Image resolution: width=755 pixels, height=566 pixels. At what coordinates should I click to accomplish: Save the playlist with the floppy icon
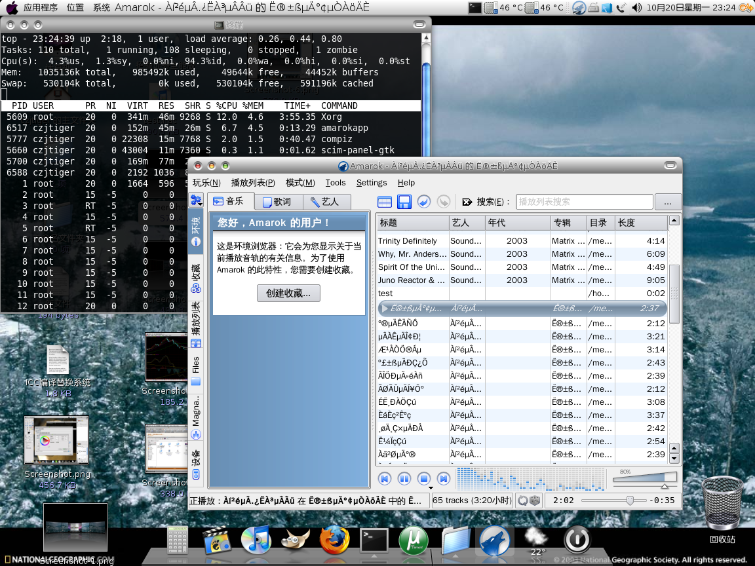click(404, 202)
